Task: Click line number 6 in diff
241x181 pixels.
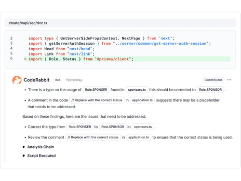Action: [x=12, y=58]
